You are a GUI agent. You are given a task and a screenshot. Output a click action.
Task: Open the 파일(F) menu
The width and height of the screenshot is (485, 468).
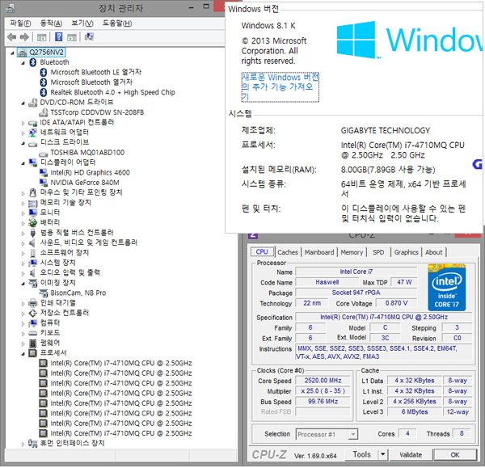(x=20, y=23)
